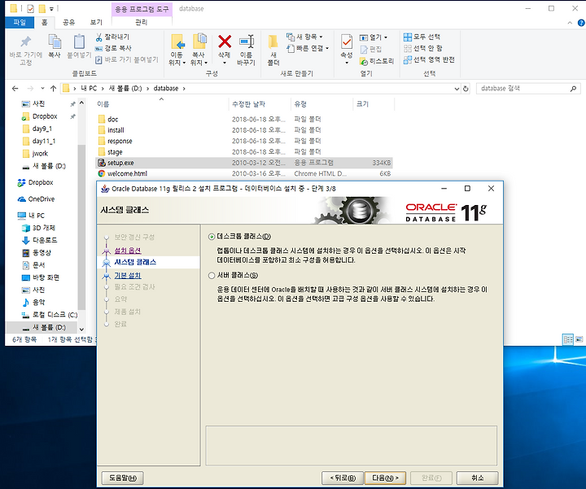This screenshot has height=489, width=586.
Task: Click the Back (뒤로) button in installer
Action: (343, 478)
